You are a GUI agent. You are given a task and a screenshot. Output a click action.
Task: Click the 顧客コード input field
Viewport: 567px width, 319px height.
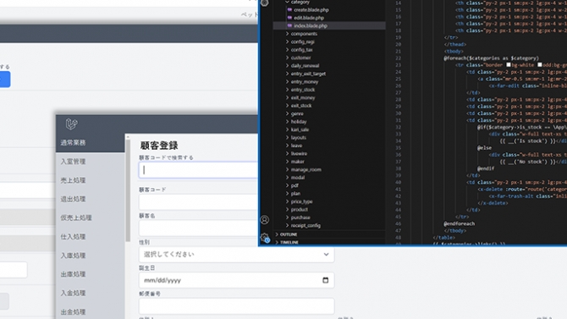click(x=198, y=202)
